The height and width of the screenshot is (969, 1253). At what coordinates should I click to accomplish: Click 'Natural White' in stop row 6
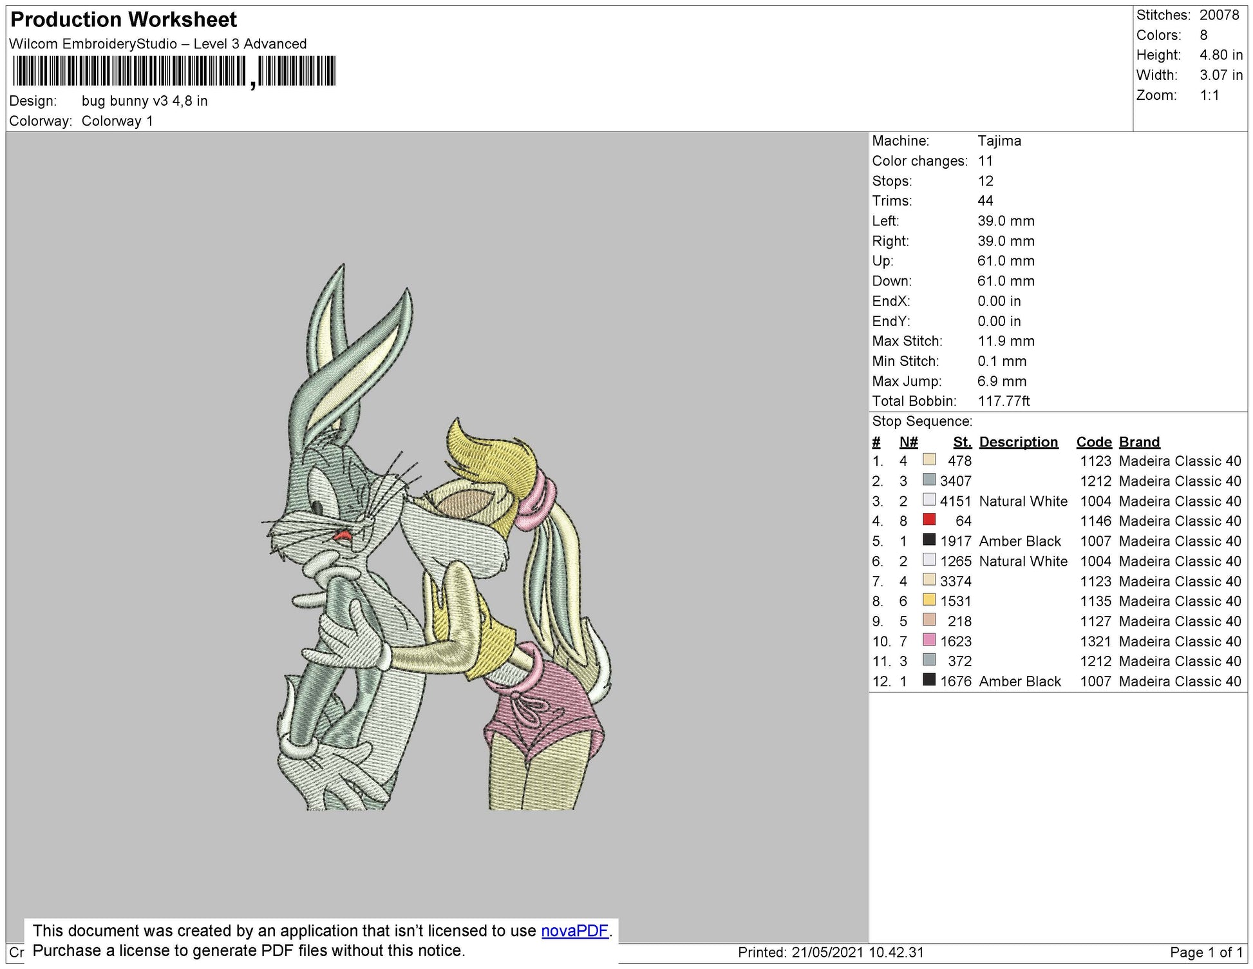[1023, 561]
